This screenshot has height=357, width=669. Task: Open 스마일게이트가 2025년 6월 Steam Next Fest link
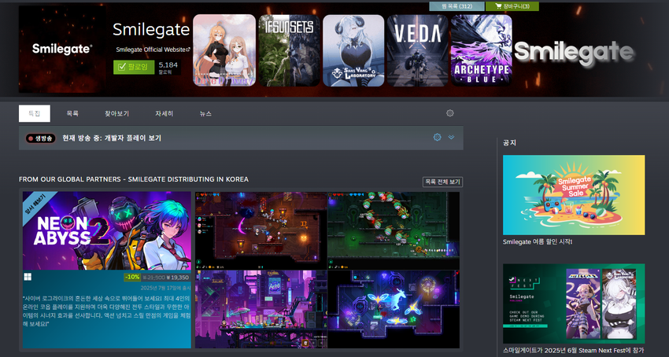[x=574, y=351]
